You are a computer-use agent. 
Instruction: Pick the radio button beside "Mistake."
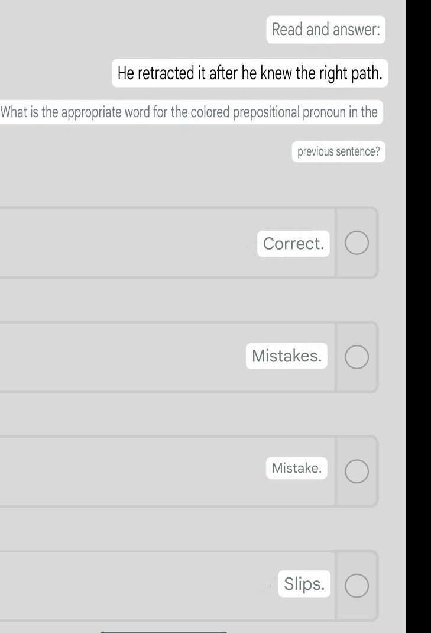coord(357,471)
